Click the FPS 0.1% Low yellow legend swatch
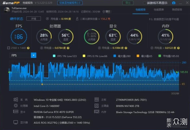 [x=84, y=56]
